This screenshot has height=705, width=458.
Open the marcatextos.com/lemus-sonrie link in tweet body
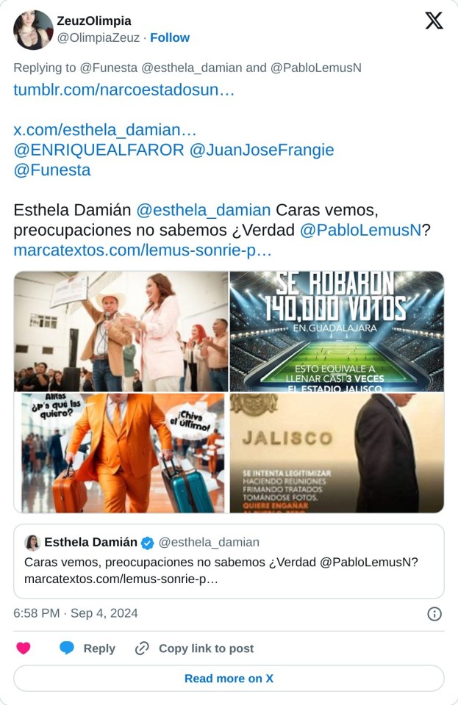click(142, 250)
